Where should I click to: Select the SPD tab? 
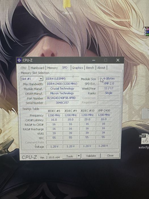[x=65, y=68]
